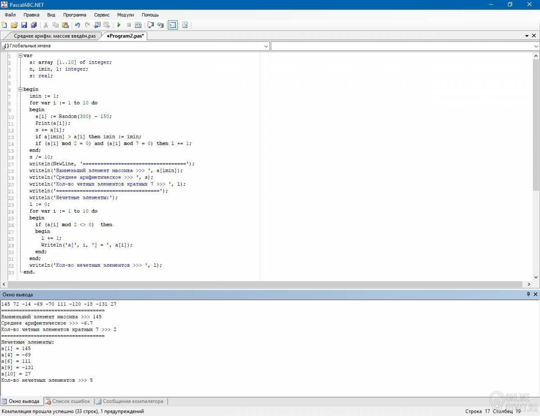
Task: Pin the Окно вывода panel
Action: tap(528, 294)
